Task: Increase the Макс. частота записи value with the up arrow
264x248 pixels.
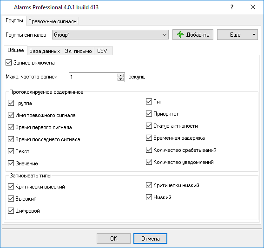Action: point(120,75)
